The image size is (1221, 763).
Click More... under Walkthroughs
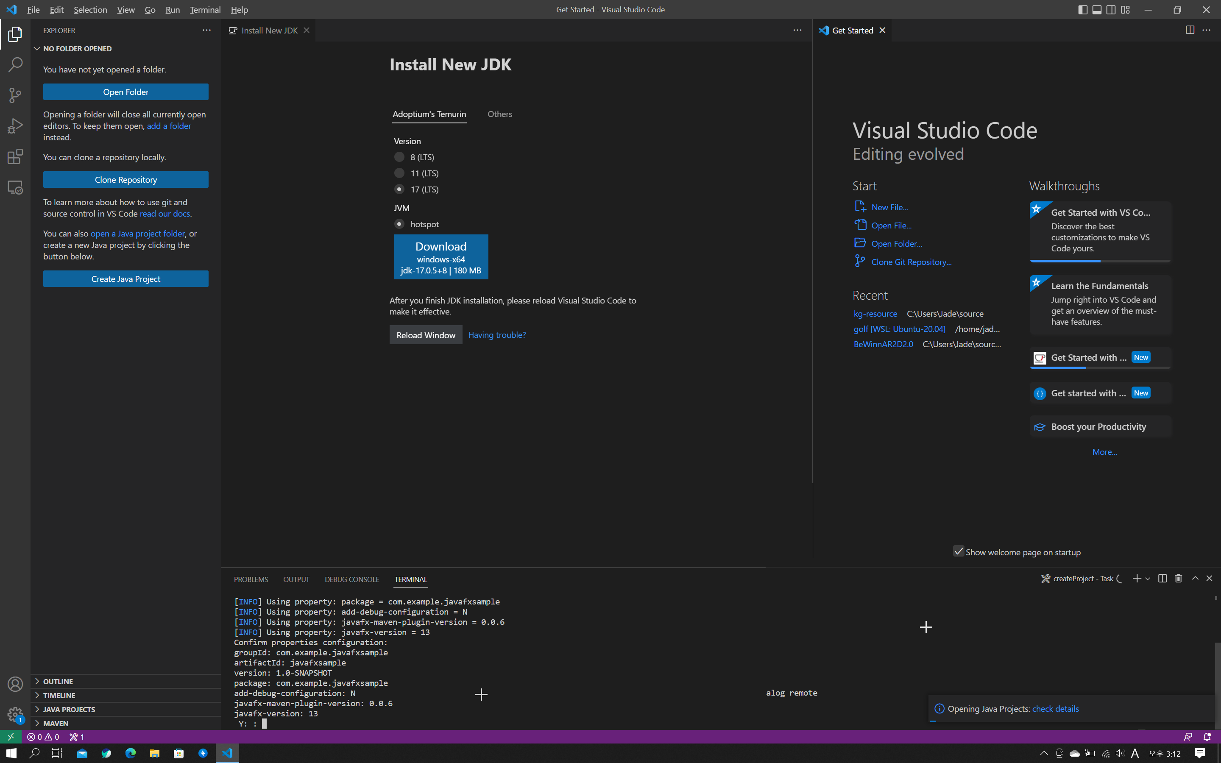[1104, 451]
